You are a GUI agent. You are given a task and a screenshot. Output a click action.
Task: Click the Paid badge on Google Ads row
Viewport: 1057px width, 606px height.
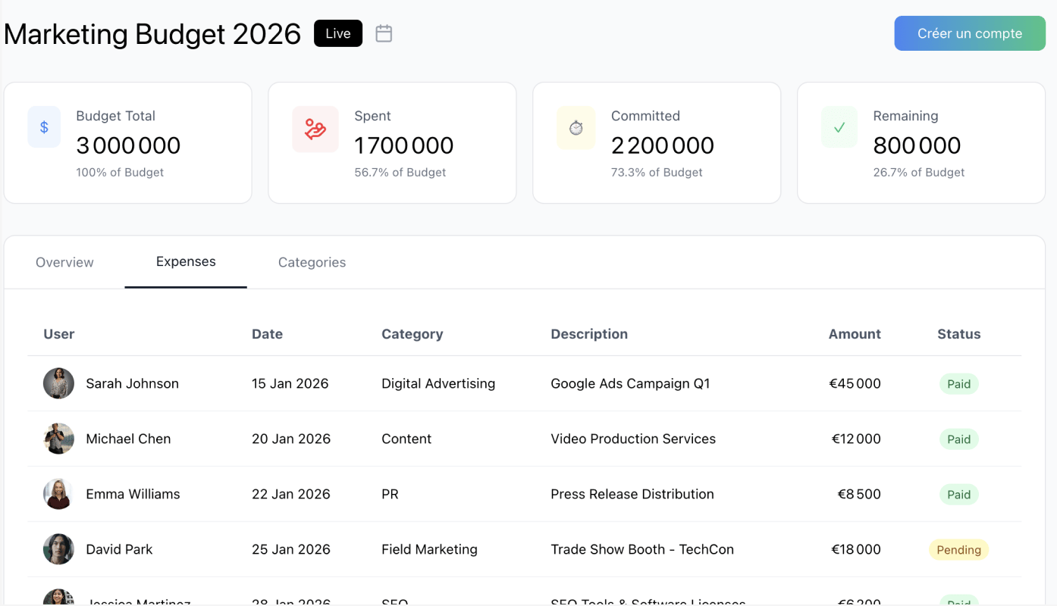(x=958, y=384)
